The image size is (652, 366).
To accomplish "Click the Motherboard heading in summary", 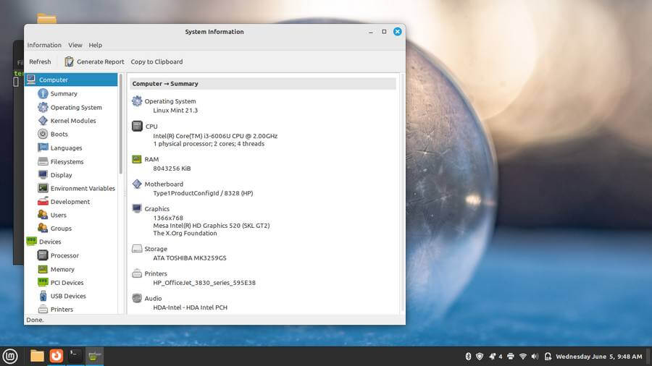I will pyautogui.click(x=164, y=184).
